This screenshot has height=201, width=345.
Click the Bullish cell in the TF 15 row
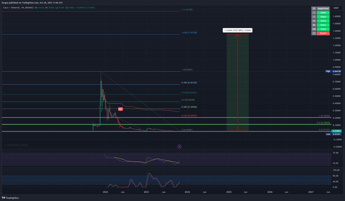click(323, 21)
